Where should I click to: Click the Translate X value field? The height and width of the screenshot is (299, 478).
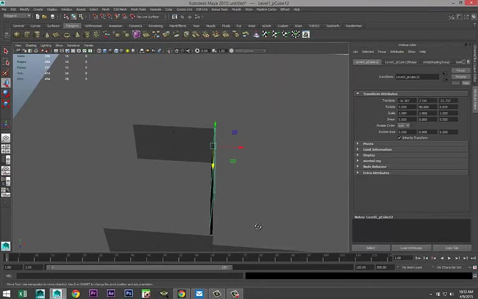coord(406,100)
